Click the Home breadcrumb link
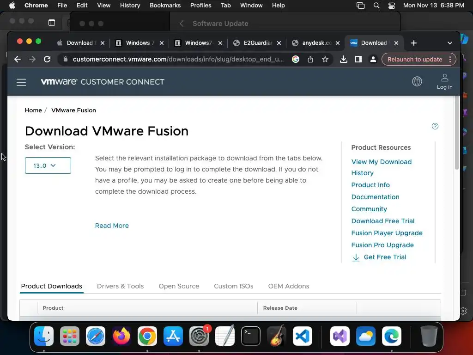The height and width of the screenshot is (355, 473). (x=33, y=110)
